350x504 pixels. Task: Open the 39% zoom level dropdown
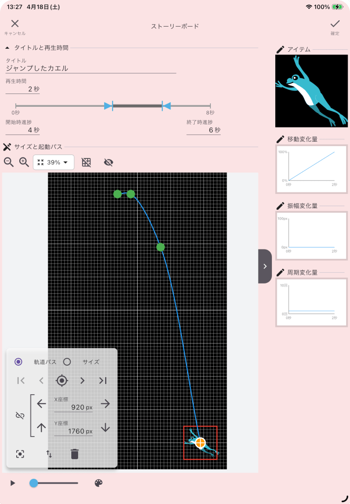(x=54, y=162)
